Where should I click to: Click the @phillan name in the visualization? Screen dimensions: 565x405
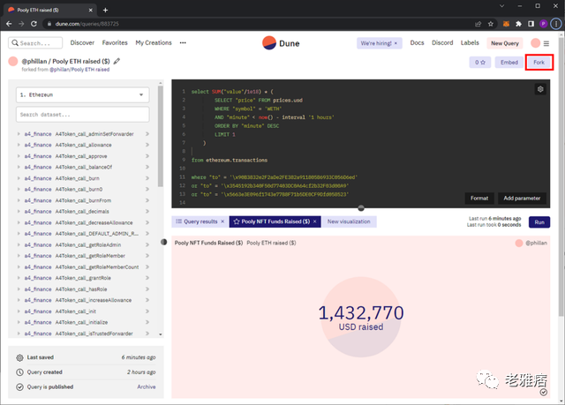tap(536, 243)
